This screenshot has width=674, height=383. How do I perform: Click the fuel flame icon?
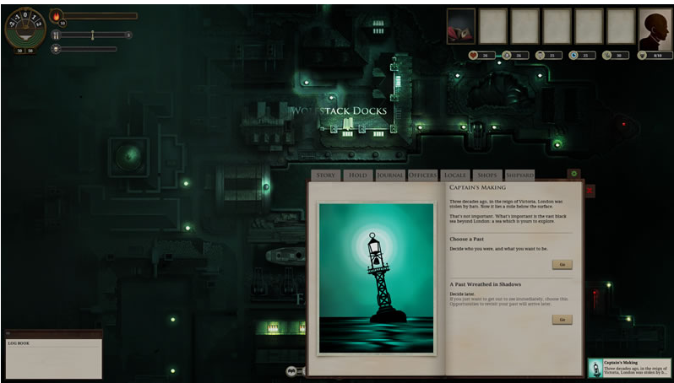pyautogui.click(x=56, y=16)
